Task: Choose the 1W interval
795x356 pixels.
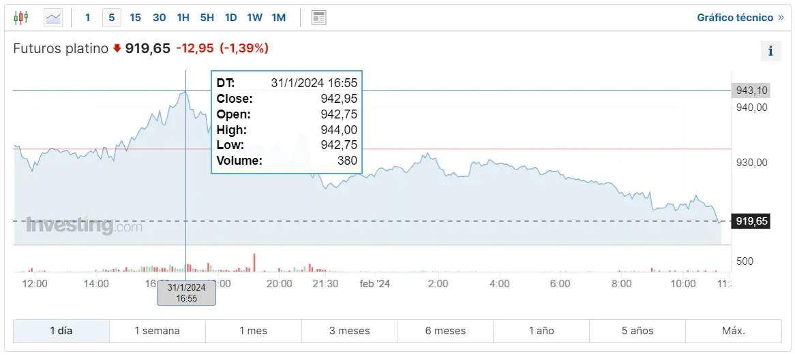Action: [x=254, y=18]
